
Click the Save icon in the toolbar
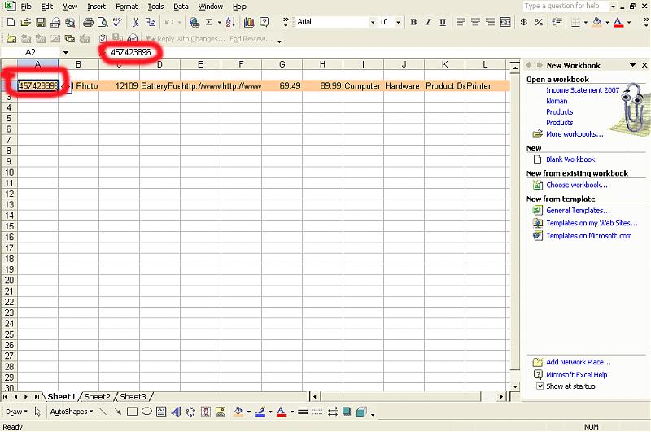(x=40, y=22)
